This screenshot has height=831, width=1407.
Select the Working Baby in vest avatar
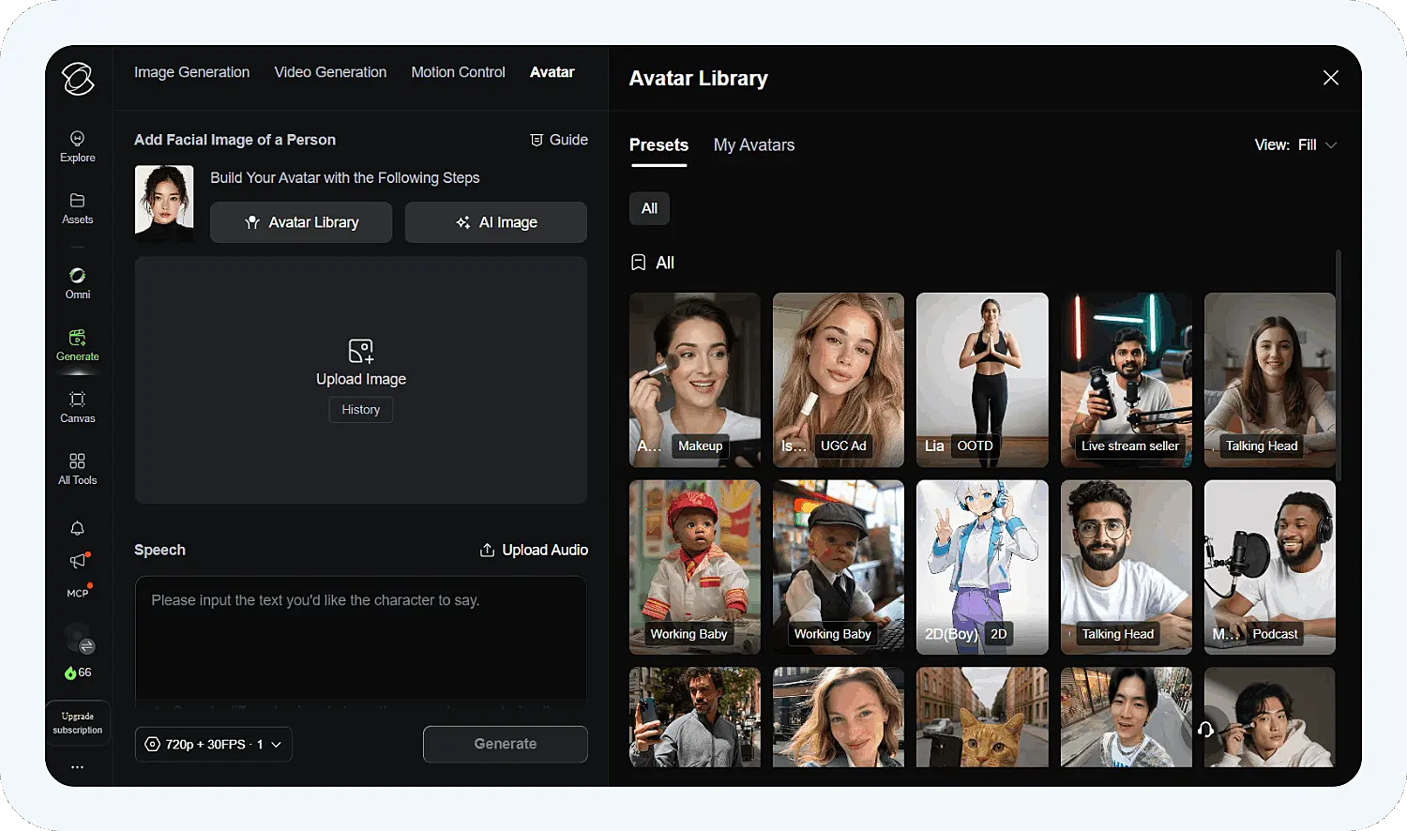(839, 567)
